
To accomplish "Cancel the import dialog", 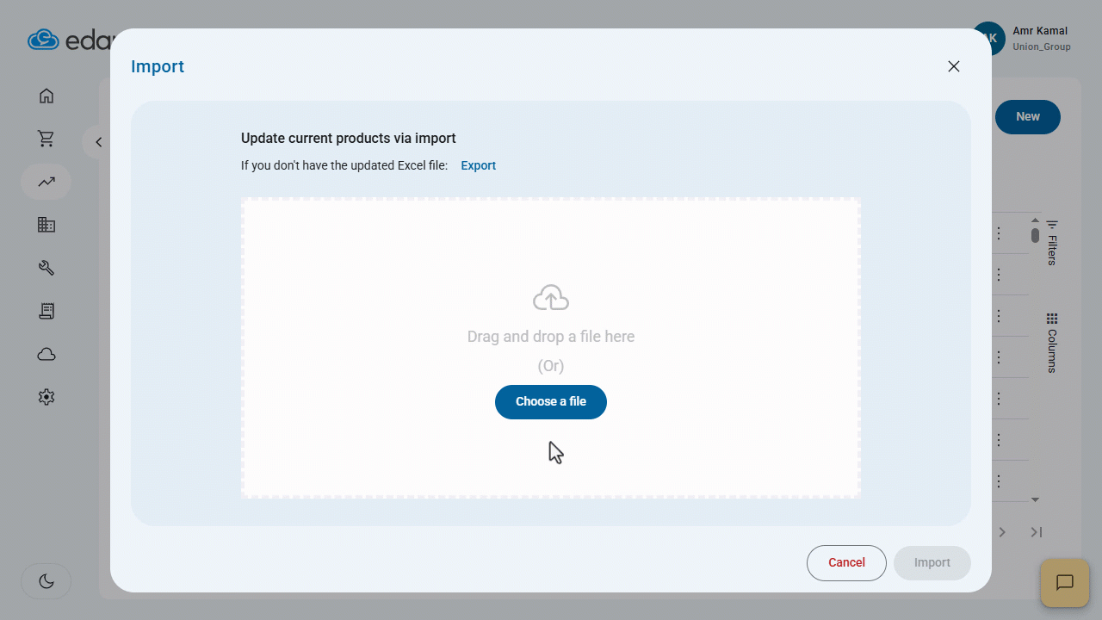I will [846, 562].
